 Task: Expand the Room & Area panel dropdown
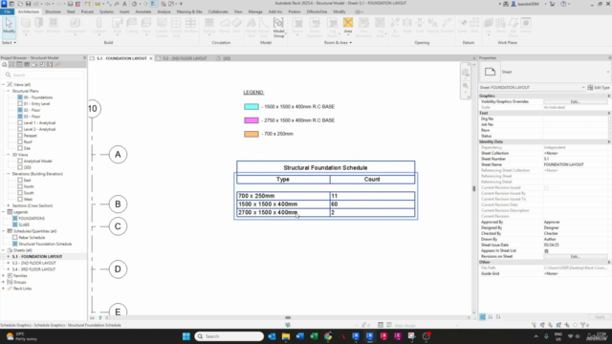click(x=338, y=42)
